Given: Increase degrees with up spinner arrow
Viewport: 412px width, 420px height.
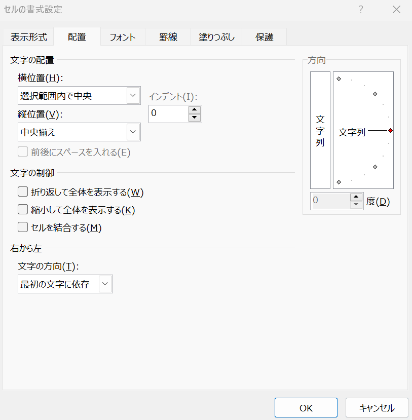Looking at the screenshot, I should coord(357,197).
